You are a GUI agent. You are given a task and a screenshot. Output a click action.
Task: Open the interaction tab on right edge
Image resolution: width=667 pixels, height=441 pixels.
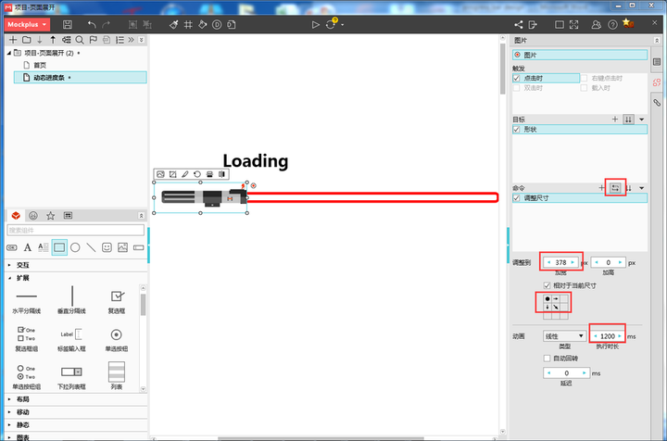657,82
